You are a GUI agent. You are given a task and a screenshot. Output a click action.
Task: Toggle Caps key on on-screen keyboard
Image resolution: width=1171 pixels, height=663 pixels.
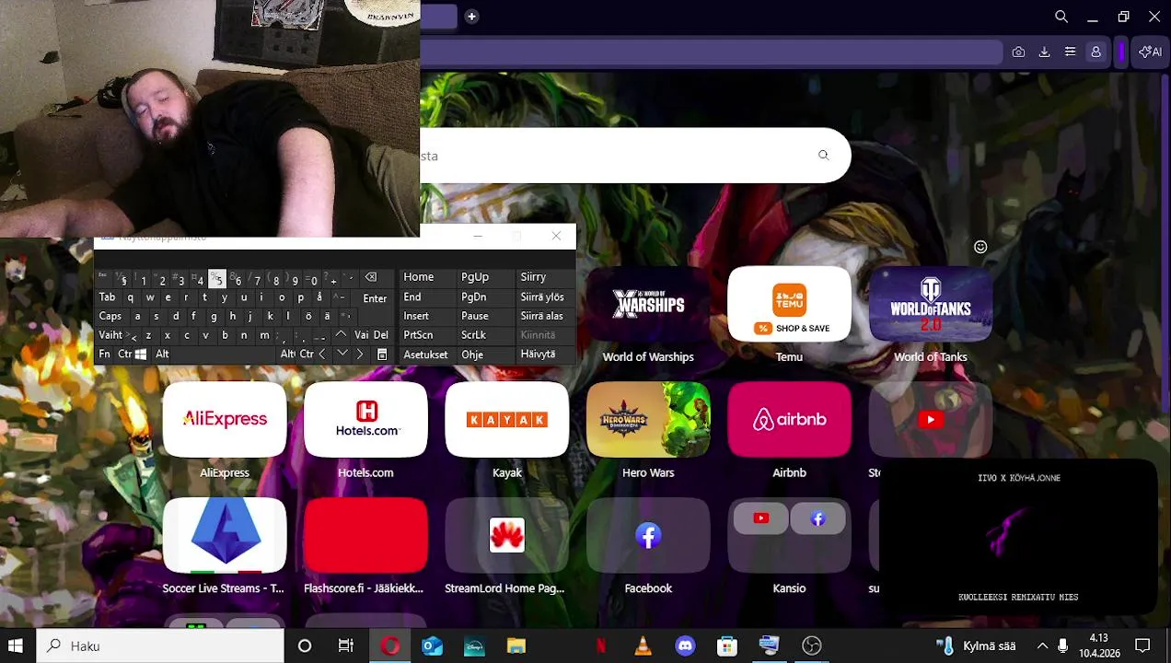coord(110,316)
